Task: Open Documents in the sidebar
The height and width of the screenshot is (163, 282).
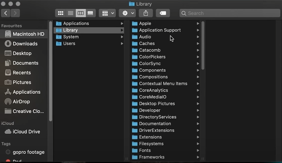Action: [x=24, y=63]
